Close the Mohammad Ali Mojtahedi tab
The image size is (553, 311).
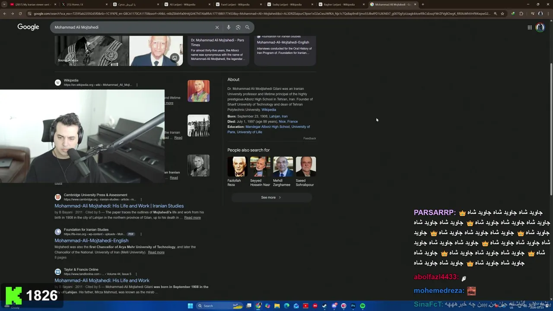pos(415,4)
